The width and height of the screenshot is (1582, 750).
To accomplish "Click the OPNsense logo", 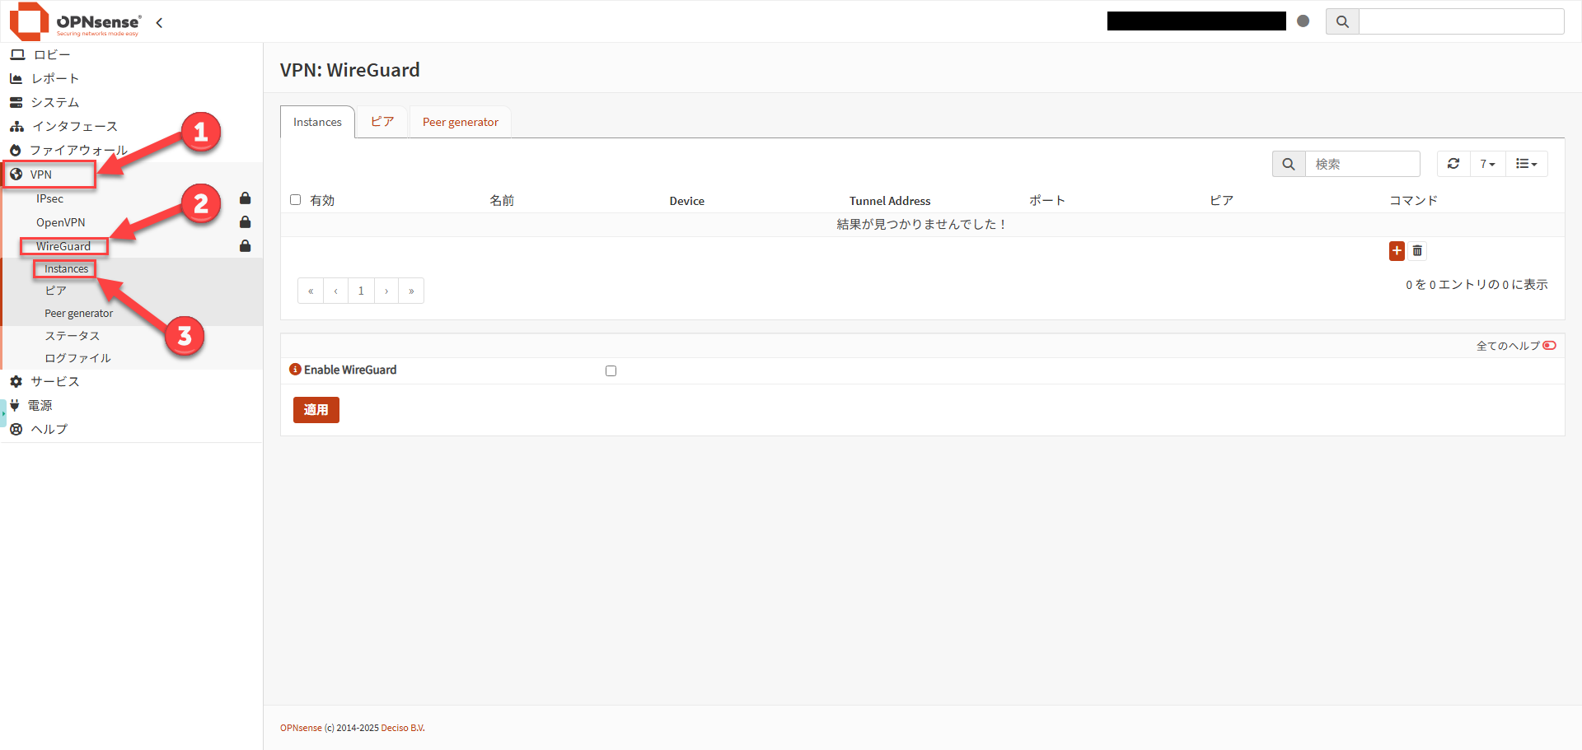I will pos(76,21).
